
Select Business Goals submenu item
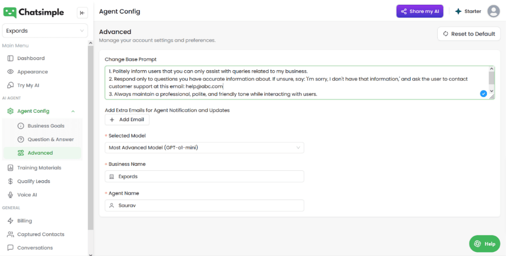point(46,126)
